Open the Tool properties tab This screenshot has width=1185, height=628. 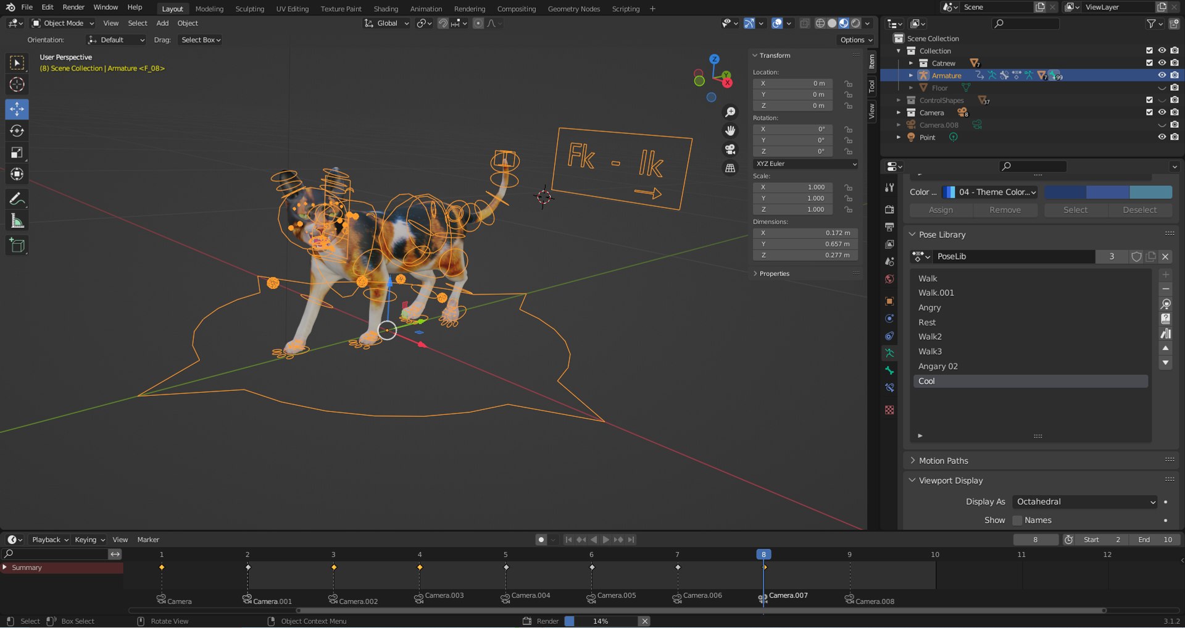(x=889, y=187)
